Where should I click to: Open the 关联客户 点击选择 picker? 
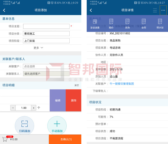[x=46, y=66]
